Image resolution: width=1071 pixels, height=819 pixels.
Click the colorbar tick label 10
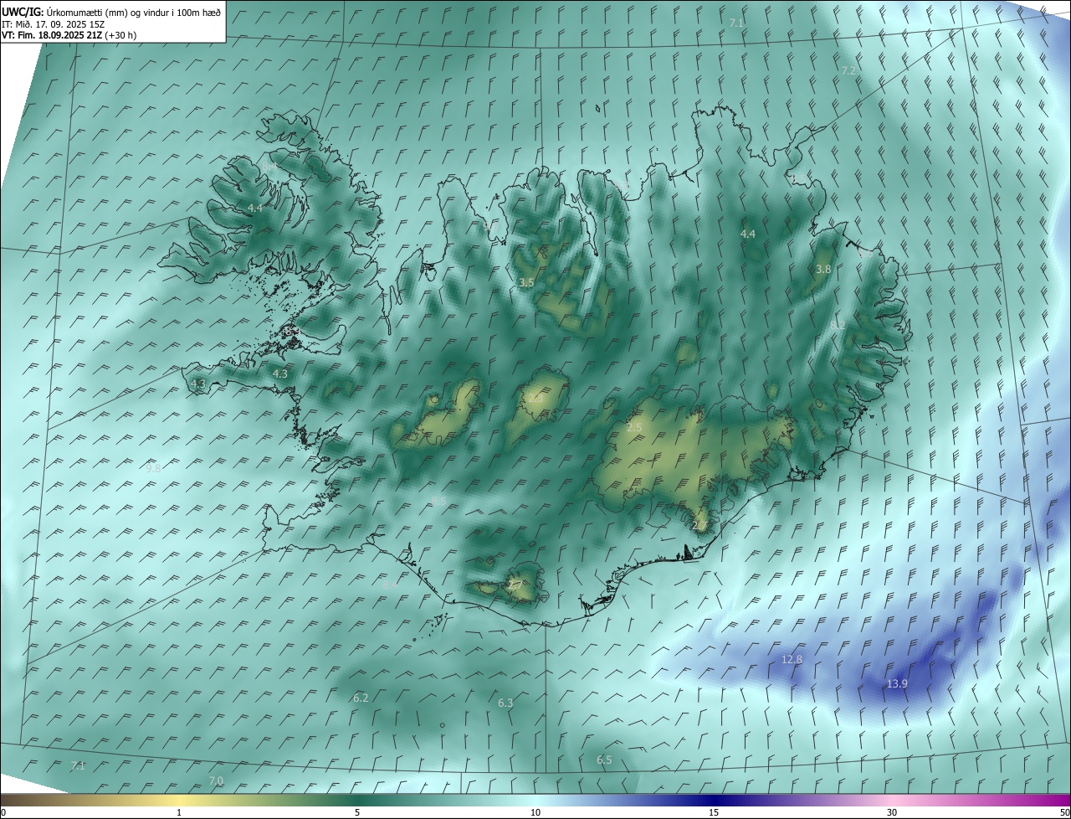535,812
